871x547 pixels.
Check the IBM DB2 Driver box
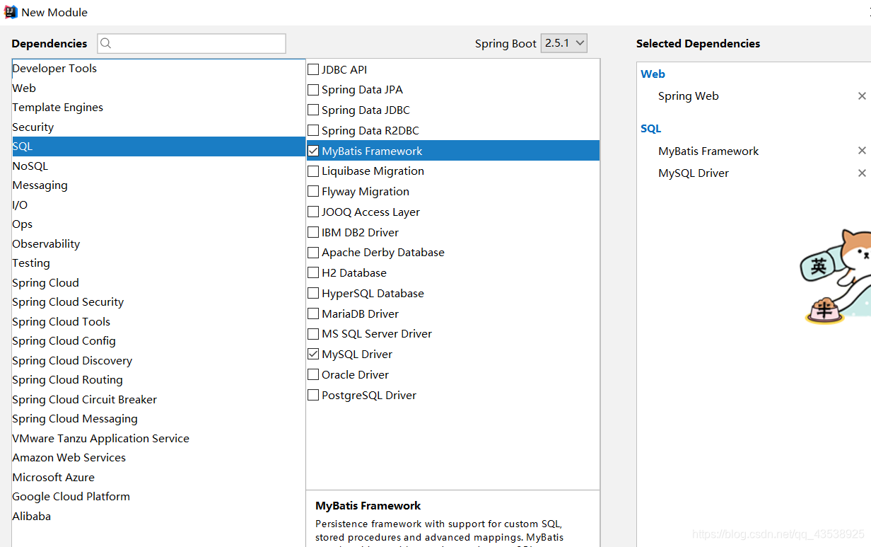(x=313, y=232)
